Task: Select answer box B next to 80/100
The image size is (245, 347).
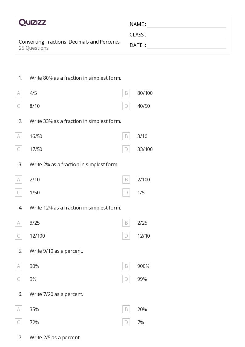Action: [x=126, y=93]
